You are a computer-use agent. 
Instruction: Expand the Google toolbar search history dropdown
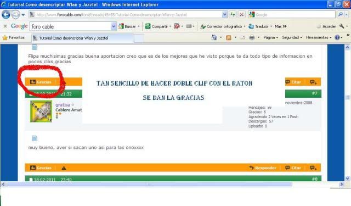[114, 26]
